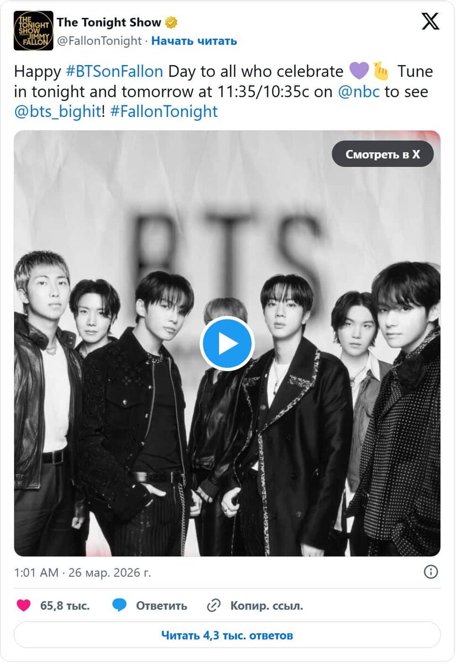Click the blue reply speech bubble icon
Image resolution: width=456 pixels, height=663 pixels.
coord(119,606)
